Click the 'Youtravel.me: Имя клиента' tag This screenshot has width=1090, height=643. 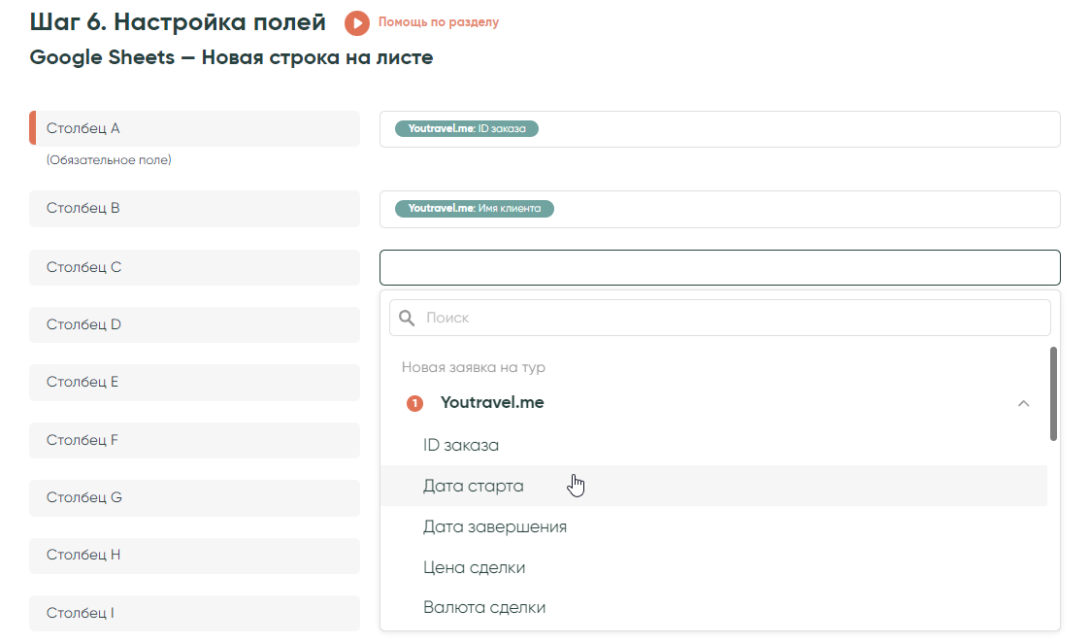(475, 208)
